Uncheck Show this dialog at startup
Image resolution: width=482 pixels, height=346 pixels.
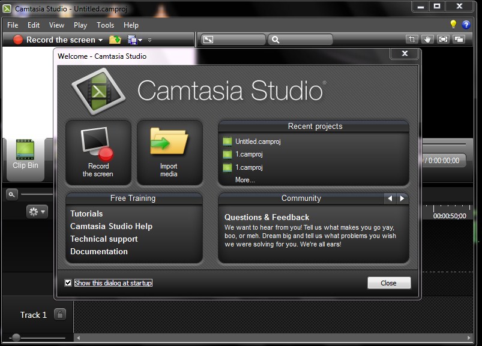(x=68, y=283)
